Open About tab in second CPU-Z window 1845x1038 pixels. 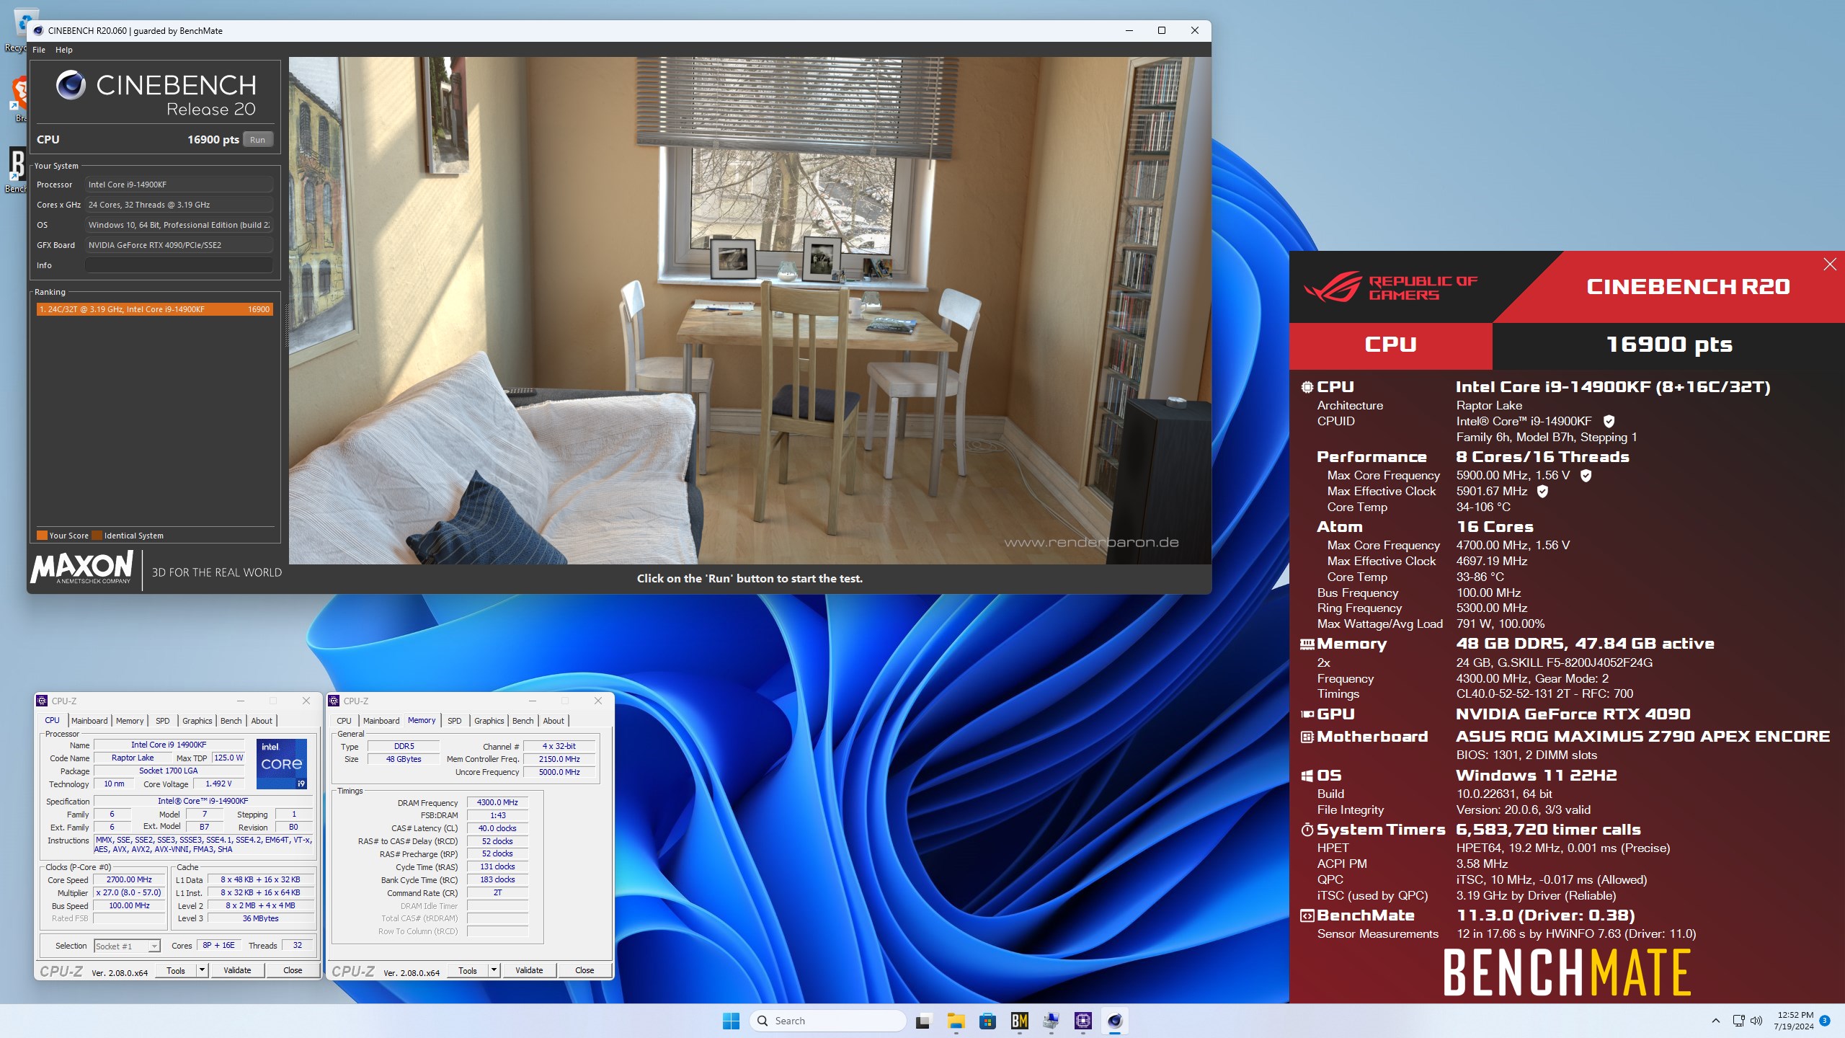[553, 721]
